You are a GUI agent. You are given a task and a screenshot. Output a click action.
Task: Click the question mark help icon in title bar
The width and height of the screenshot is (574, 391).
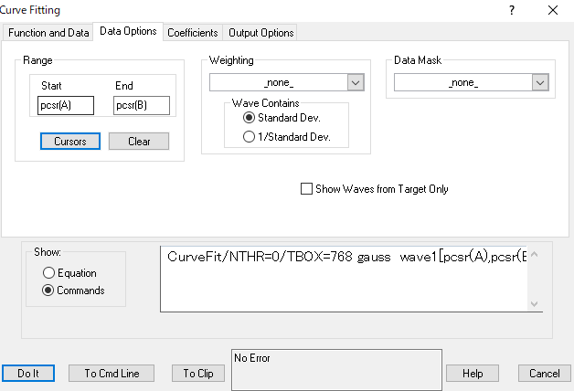tap(511, 10)
